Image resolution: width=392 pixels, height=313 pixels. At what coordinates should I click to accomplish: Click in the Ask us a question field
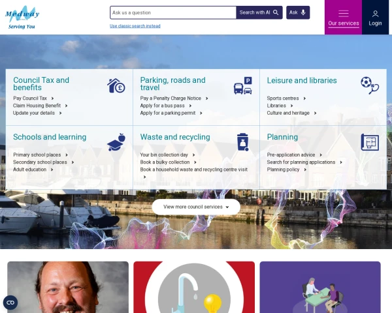[173, 12]
